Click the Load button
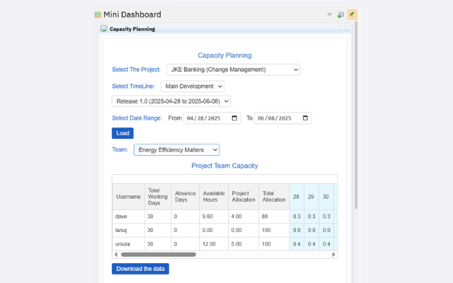 [x=122, y=133]
